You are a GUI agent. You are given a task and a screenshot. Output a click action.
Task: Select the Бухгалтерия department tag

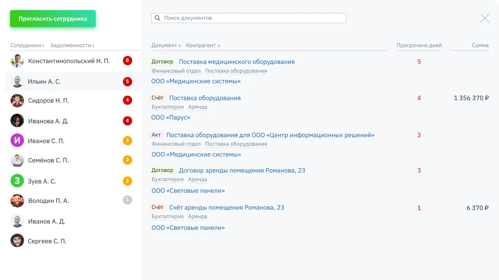click(167, 107)
